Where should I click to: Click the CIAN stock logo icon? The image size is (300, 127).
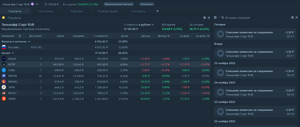pyautogui.click(x=4, y=70)
